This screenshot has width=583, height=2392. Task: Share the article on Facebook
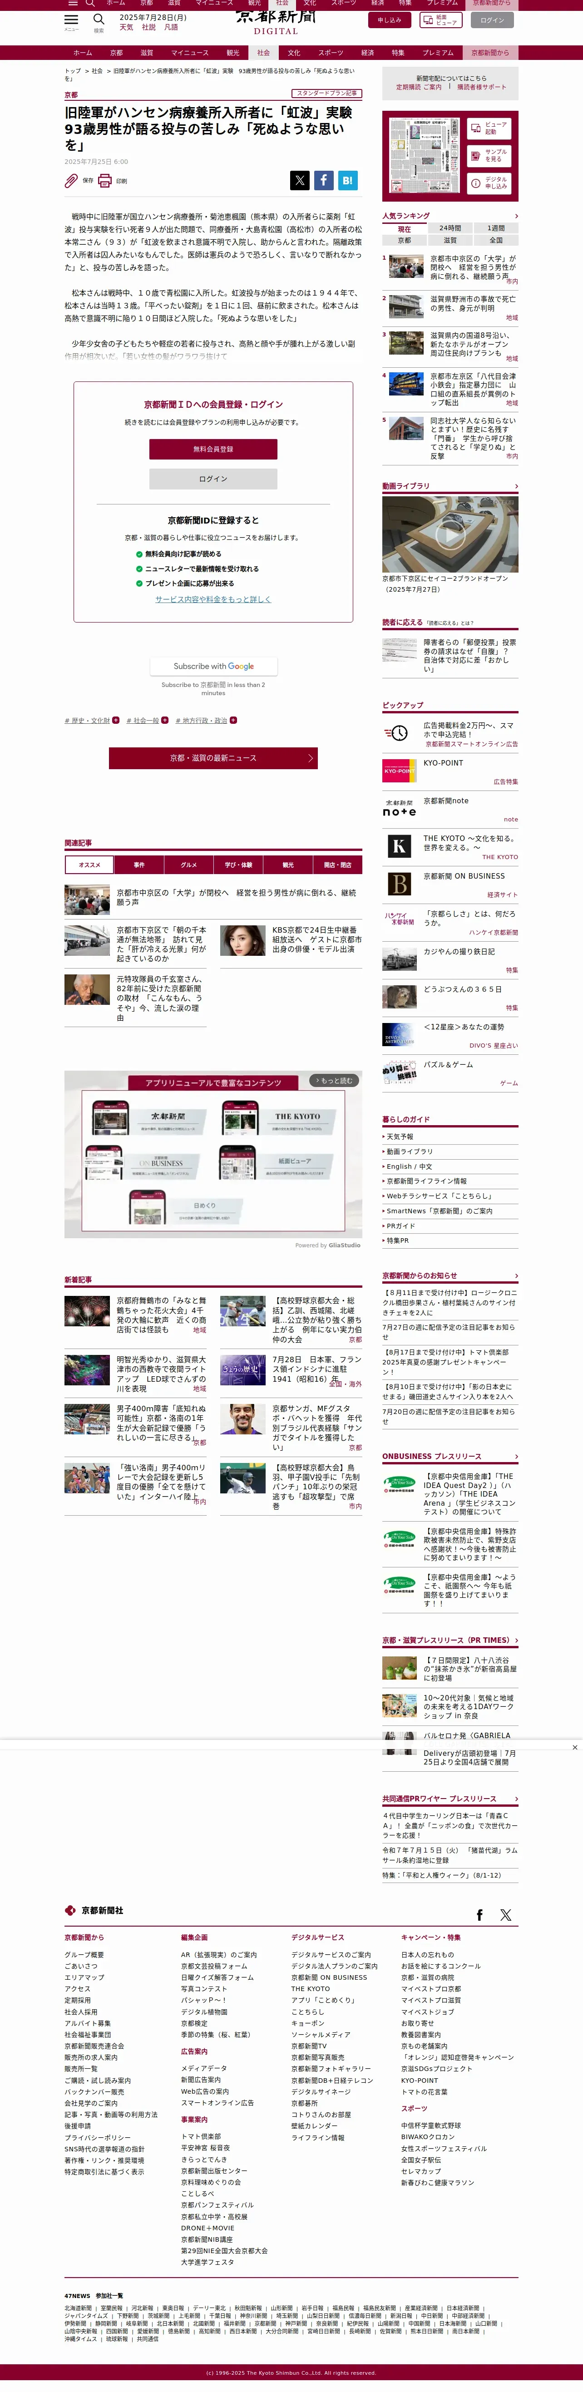tap(323, 180)
